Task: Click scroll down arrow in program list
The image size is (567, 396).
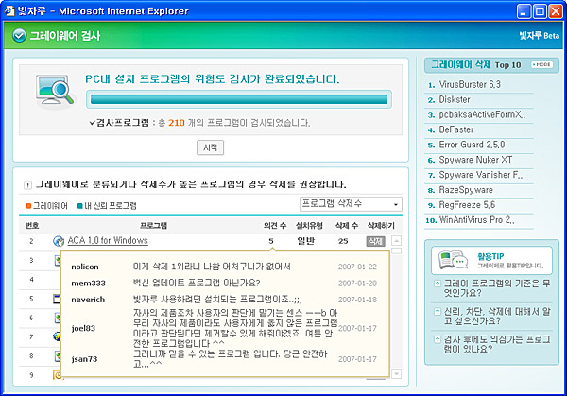Action: pyautogui.click(x=397, y=373)
